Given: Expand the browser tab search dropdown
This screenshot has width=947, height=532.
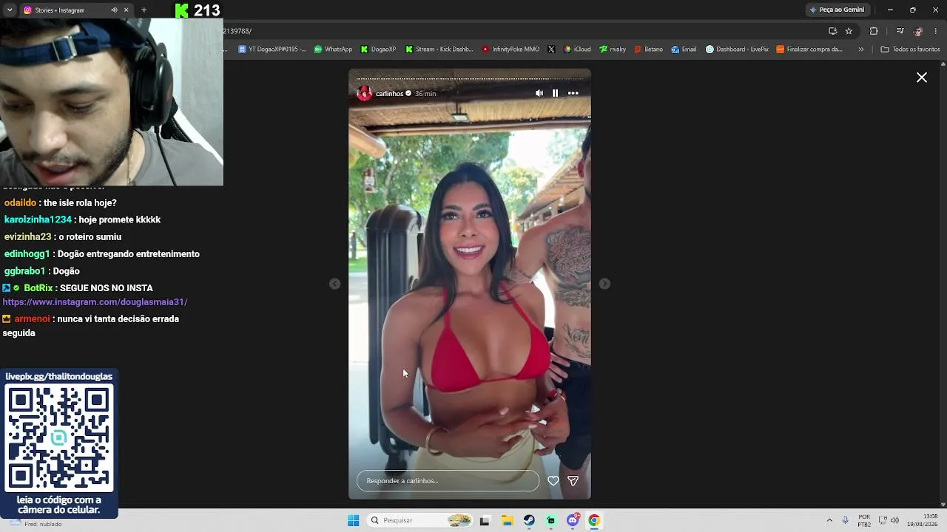Looking at the screenshot, I should point(10,10).
